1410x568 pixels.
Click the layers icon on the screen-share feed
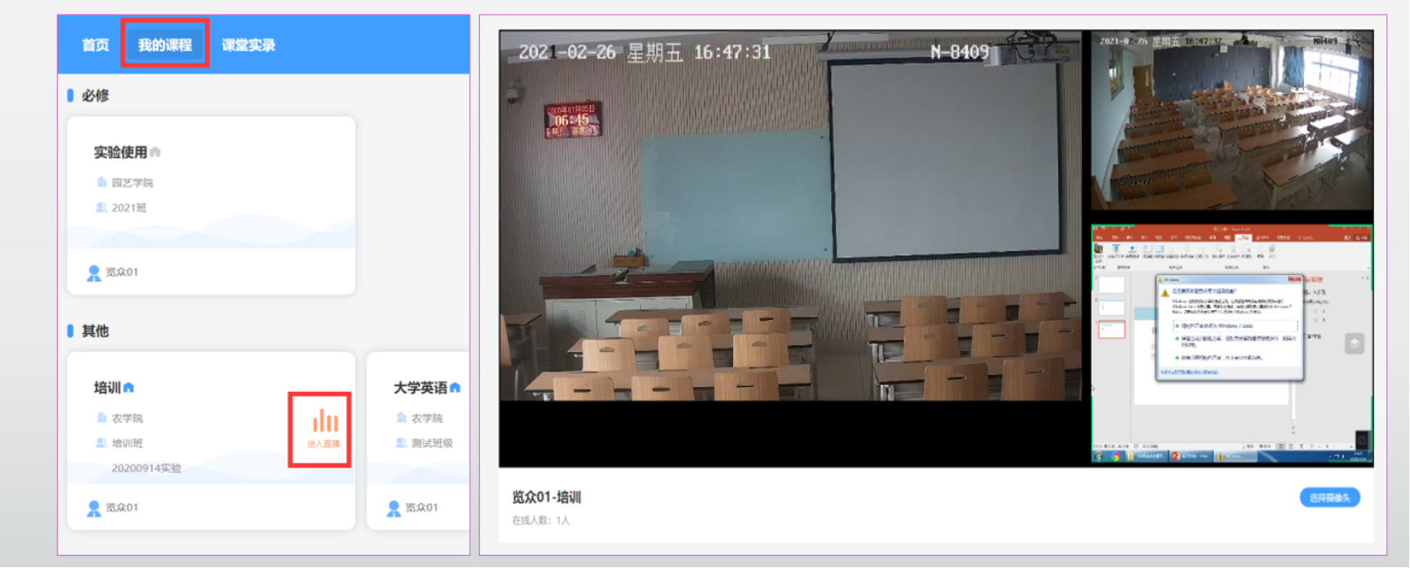point(1355,344)
